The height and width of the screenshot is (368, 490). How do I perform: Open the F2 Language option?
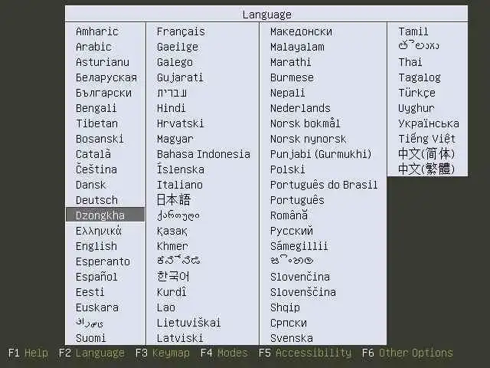click(92, 353)
